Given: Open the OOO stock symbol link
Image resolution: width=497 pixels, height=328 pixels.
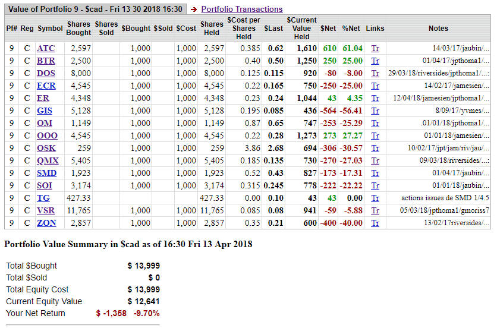Looking at the screenshot, I should point(47,136).
